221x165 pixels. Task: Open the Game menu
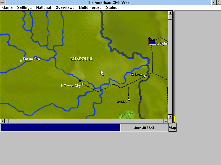(x=7, y=7)
